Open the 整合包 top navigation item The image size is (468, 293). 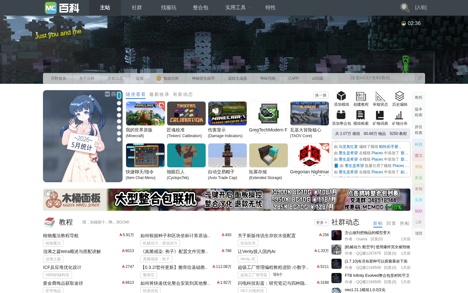click(201, 8)
